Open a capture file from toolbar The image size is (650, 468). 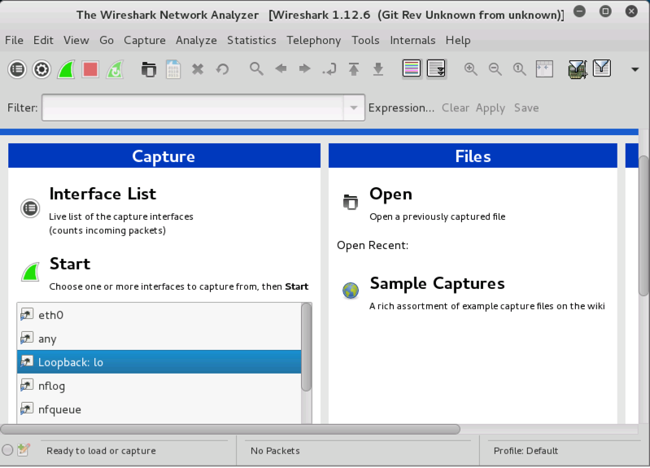[148, 70]
